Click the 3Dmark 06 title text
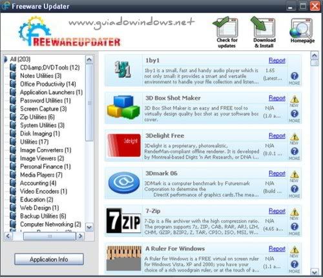The width and height of the screenshot is (323, 278). tap(161, 174)
